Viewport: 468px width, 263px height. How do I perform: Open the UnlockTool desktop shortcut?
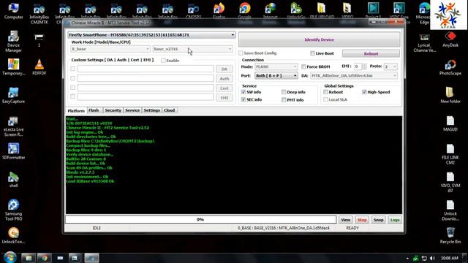point(13,235)
